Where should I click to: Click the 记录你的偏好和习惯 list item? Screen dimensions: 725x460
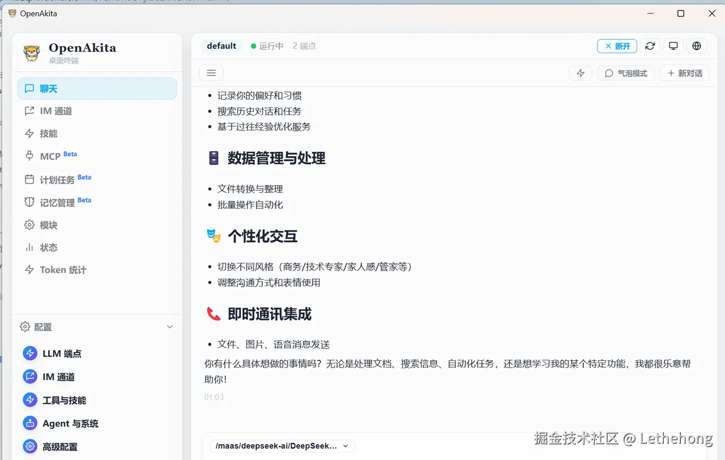point(259,95)
